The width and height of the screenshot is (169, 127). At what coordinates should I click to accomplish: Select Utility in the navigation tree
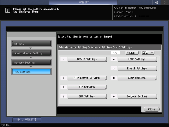(31, 44)
